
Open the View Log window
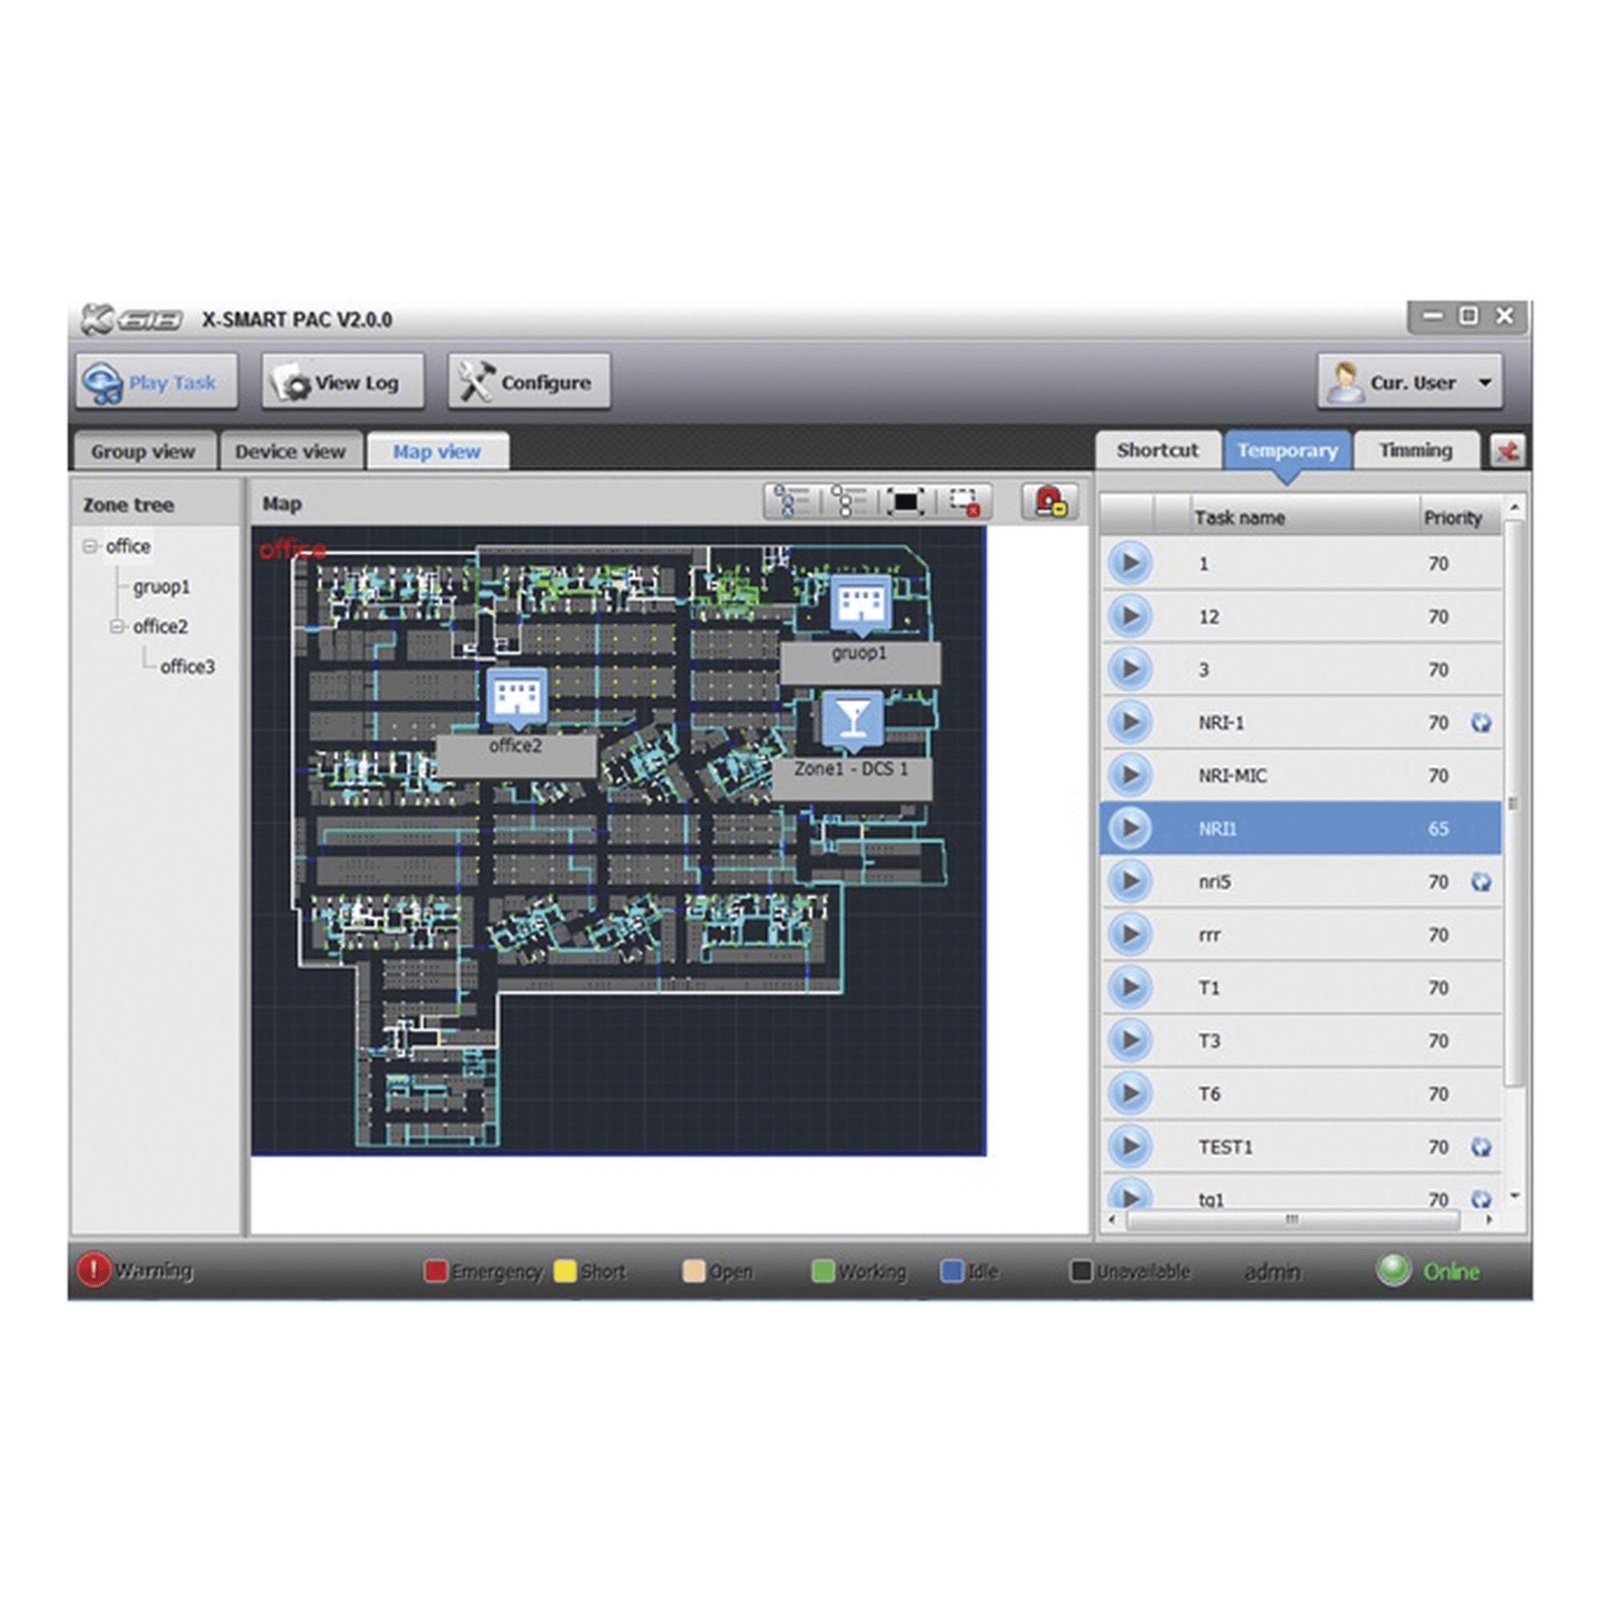(343, 382)
